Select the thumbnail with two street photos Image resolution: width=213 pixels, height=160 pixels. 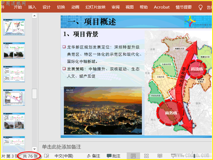(14, 121)
